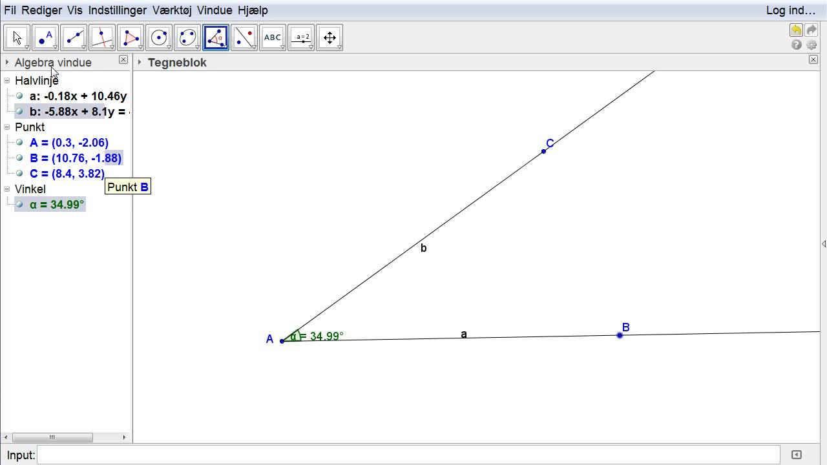The width and height of the screenshot is (827, 465).
Task: Toggle visibility bullet of point B
Action: click(20, 158)
